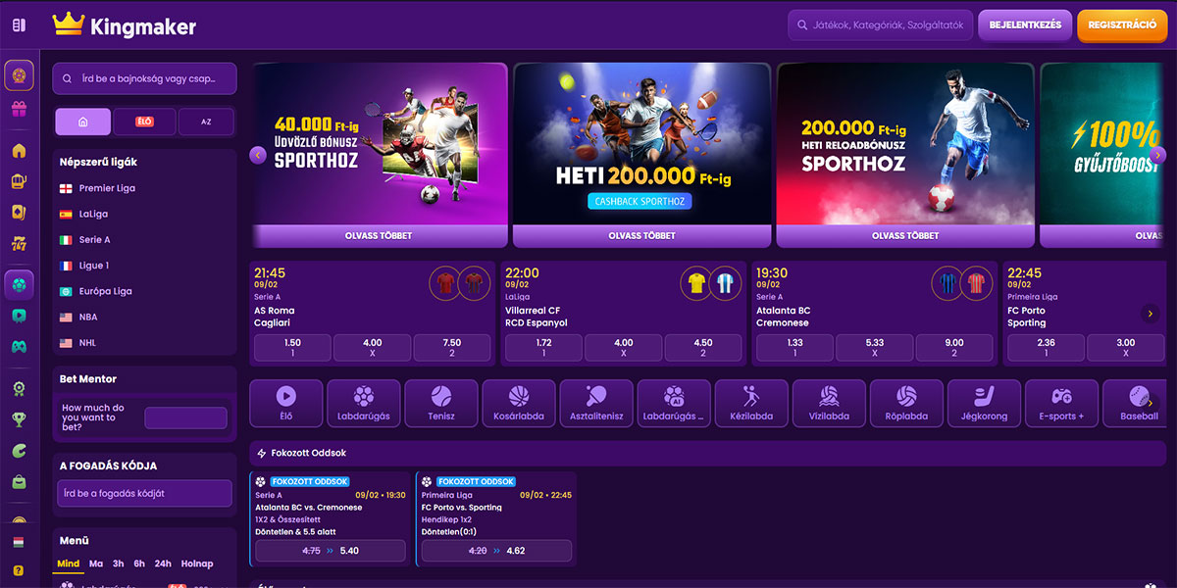Open the E-sports + category
Image resolution: width=1177 pixels, height=588 pixels.
click(x=1061, y=403)
